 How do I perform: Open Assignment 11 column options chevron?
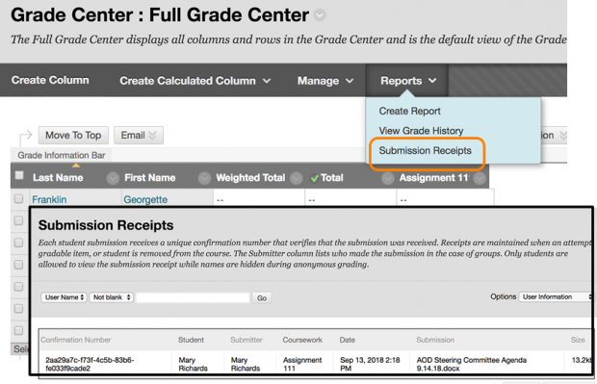pyautogui.click(x=480, y=178)
